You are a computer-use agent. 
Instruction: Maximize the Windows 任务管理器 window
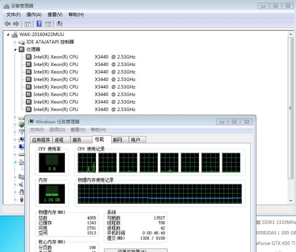coord(234,122)
